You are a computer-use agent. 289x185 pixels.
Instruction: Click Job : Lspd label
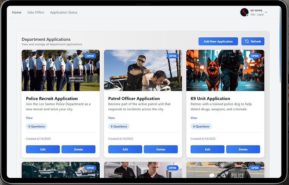click(x=257, y=14)
